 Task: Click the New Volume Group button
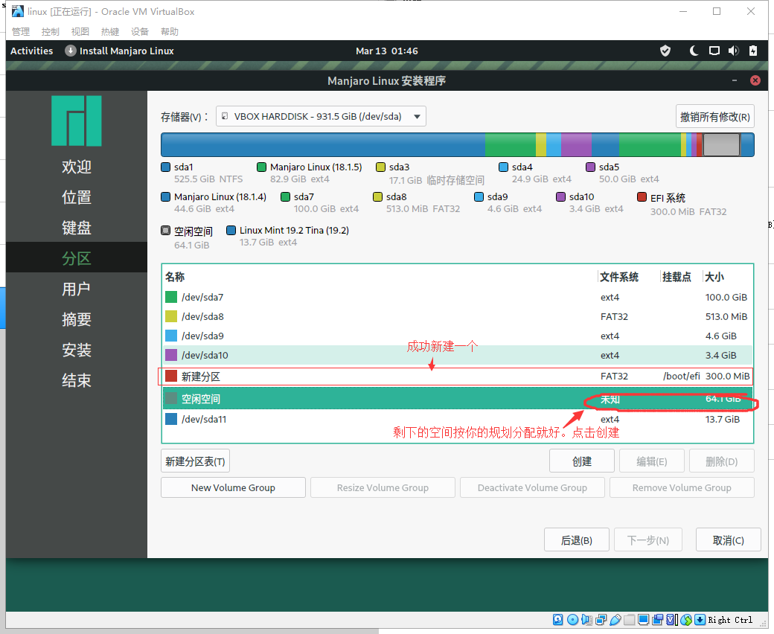tap(233, 487)
